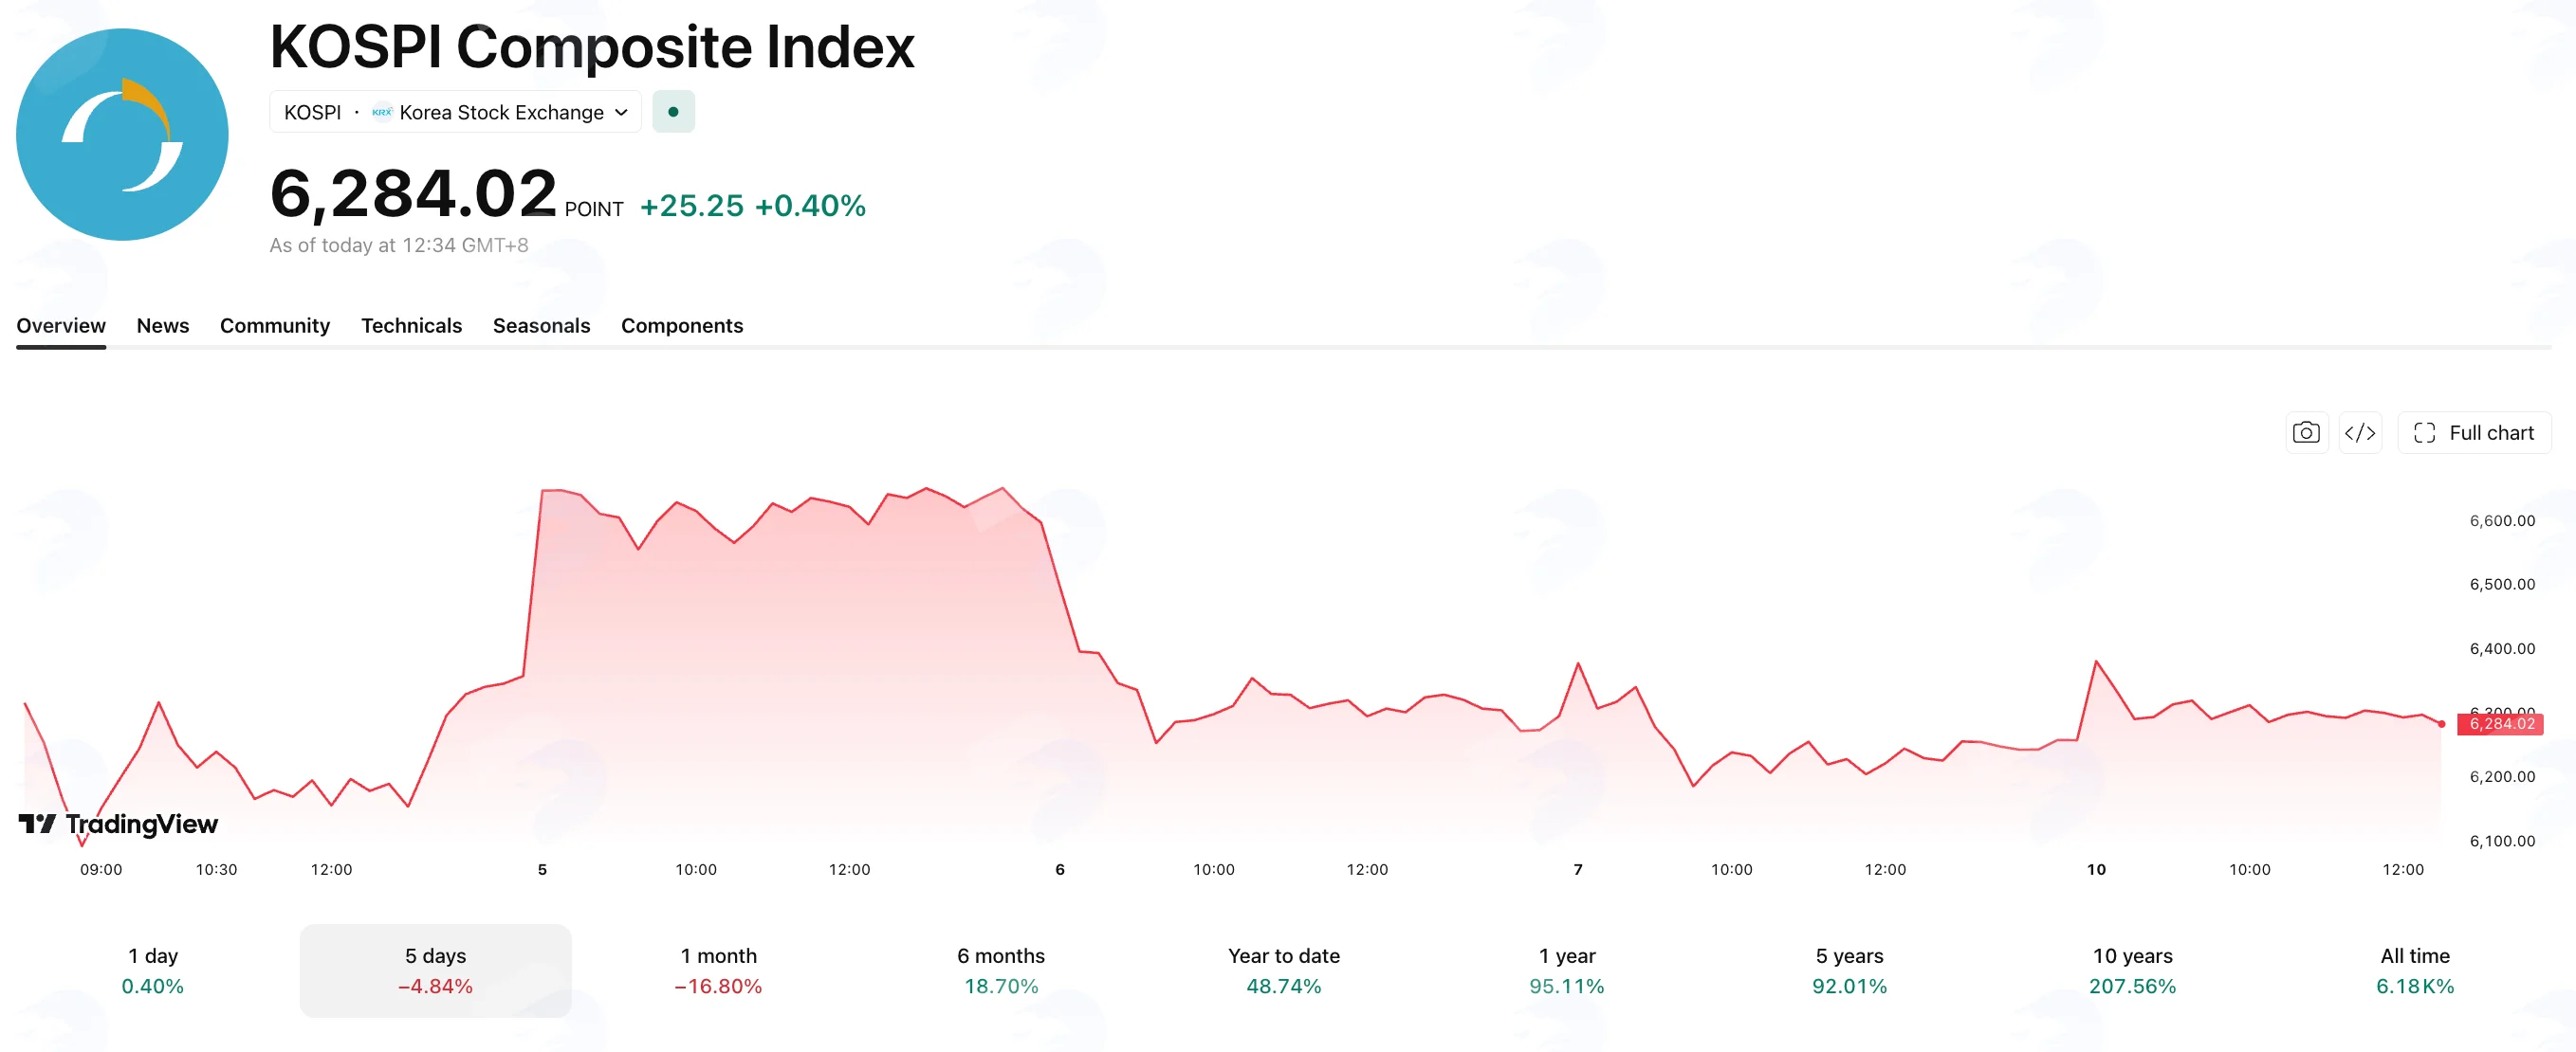Viewport: 2576px width, 1052px height.
Task: Open the Components tab
Action: (x=682, y=326)
